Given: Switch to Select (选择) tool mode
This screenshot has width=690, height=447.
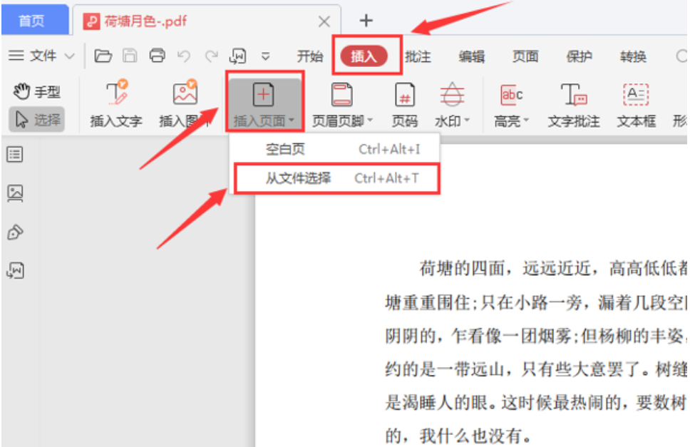Looking at the screenshot, I should [x=37, y=119].
